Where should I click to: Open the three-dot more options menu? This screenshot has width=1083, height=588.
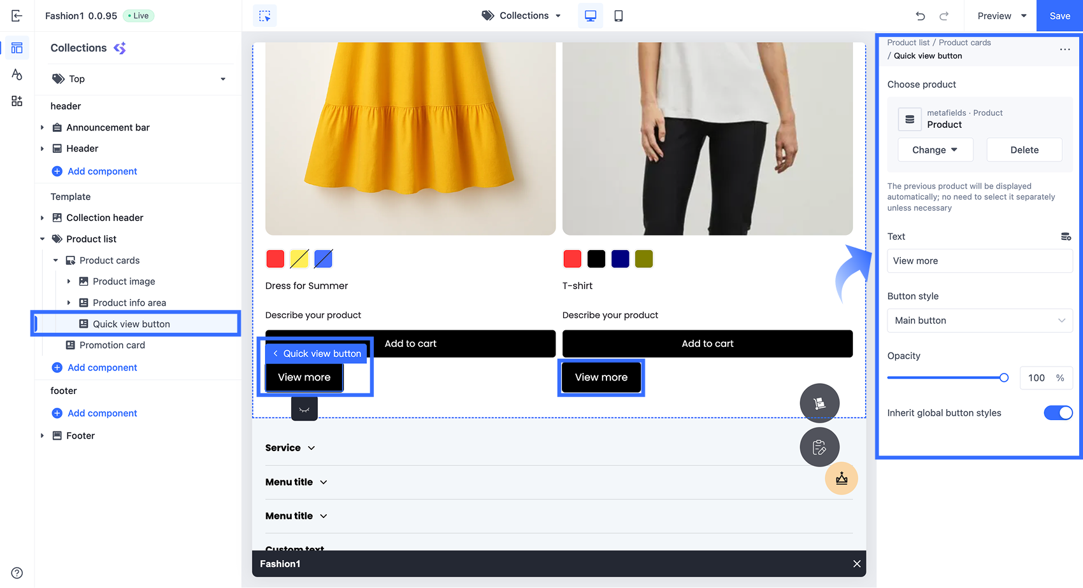click(1065, 49)
